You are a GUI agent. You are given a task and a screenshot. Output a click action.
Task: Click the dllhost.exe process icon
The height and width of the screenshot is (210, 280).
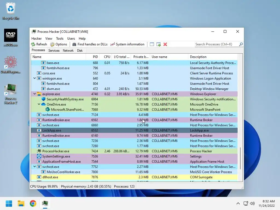tap(39, 177)
